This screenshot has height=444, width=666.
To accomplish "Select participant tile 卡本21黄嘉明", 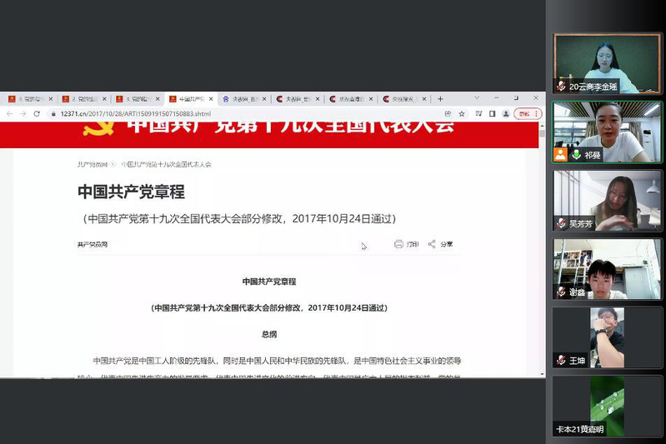I will (x=608, y=406).
